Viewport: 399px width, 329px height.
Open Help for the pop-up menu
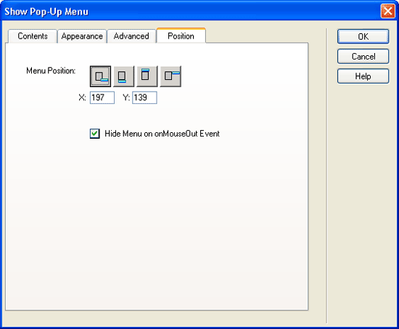click(363, 76)
